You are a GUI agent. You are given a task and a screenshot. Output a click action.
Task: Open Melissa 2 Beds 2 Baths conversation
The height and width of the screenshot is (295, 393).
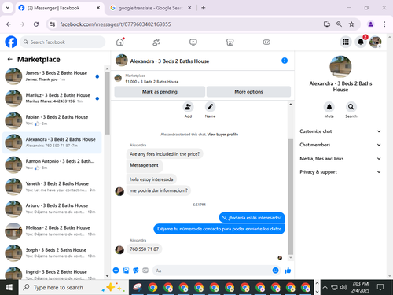pyautogui.click(x=53, y=230)
